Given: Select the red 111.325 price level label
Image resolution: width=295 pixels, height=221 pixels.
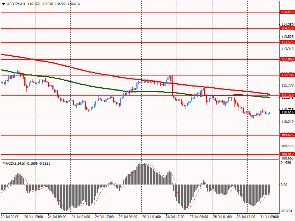Looking at the screenshot, I should click(x=287, y=95).
